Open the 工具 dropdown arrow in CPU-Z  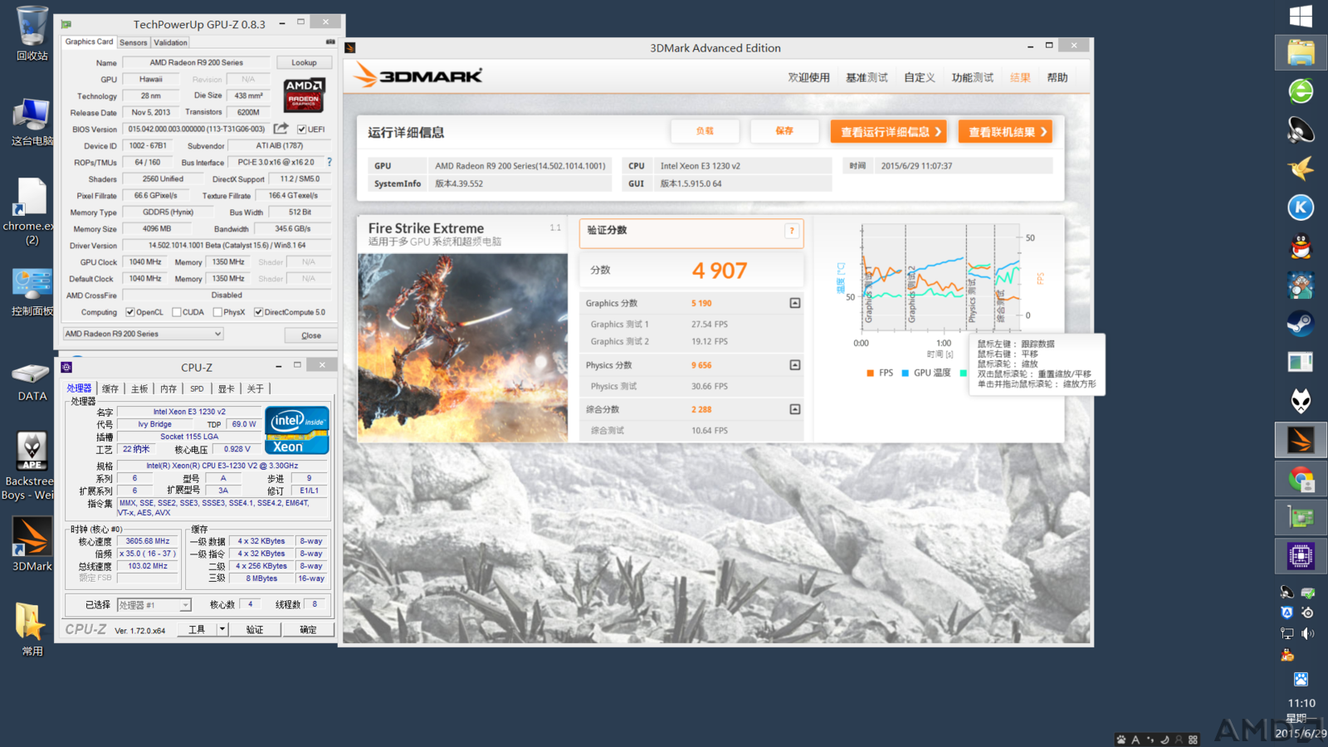pyautogui.click(x=222, y=629)
